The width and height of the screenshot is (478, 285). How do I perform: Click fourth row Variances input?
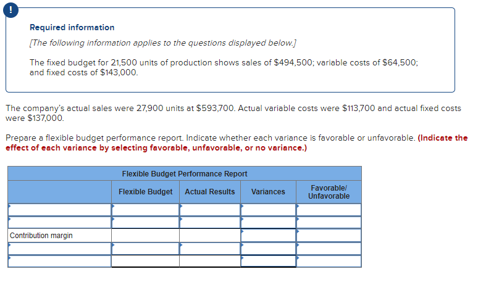pos(268,249)
